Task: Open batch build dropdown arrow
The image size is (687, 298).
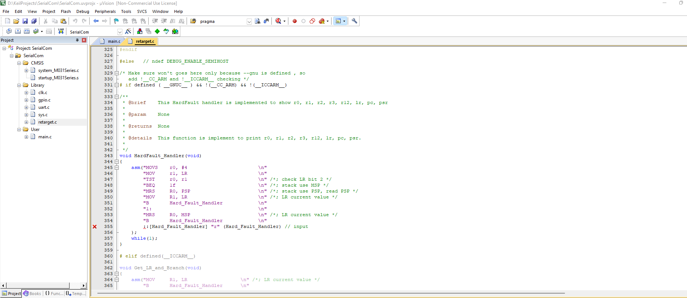Action: click(x=42, y=32)
